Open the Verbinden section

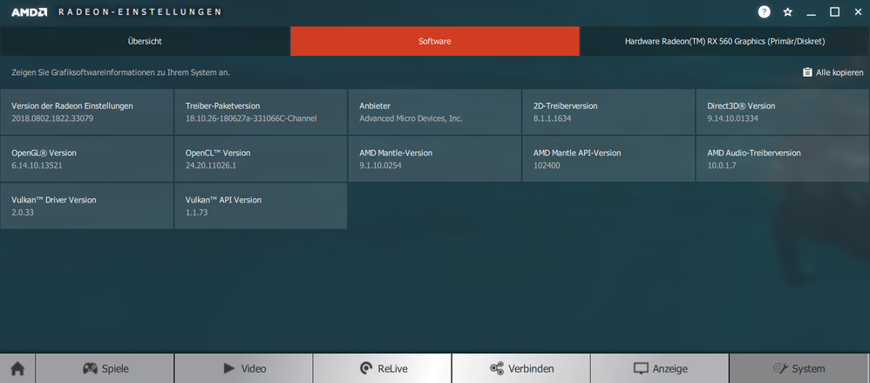click(521, 368)
